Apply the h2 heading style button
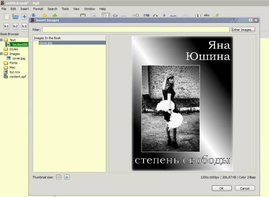The width and height of the screenshot is (269, 197). pyautogui.click(x=15, y=26)
